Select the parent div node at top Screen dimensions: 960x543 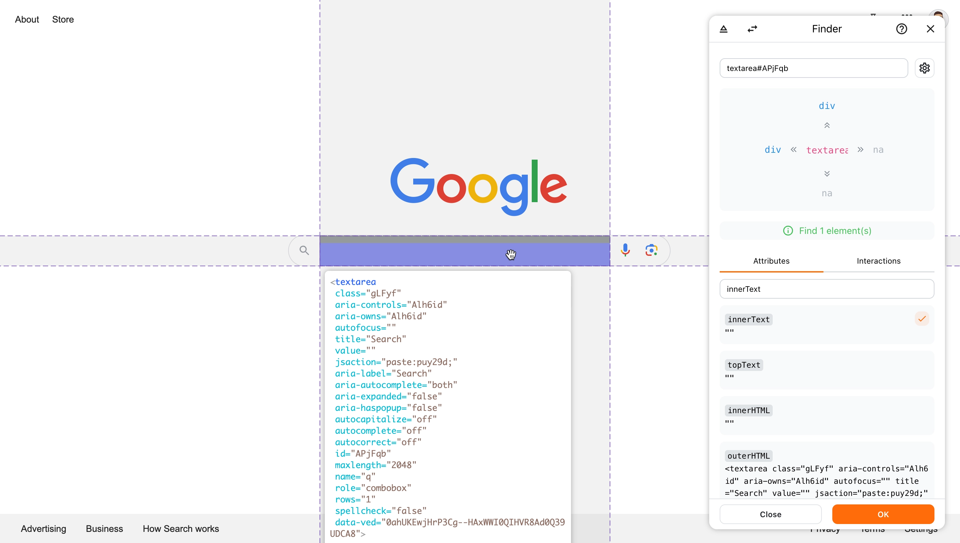click(x=827, y=106)
